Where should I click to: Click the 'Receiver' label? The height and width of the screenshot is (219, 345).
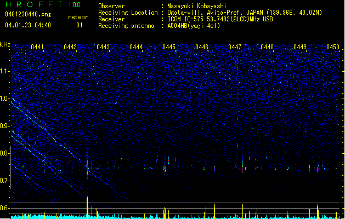(111, 19)
